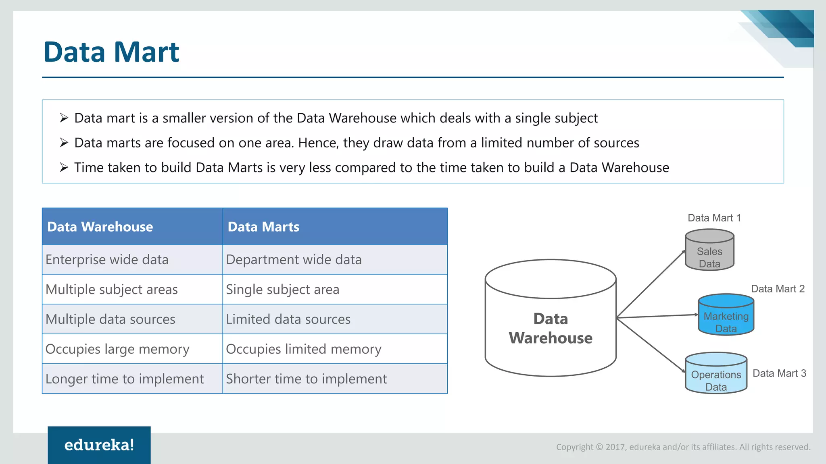
Task: Select the 'Enterprise wide data' cell
Action: tap(132, 259)
